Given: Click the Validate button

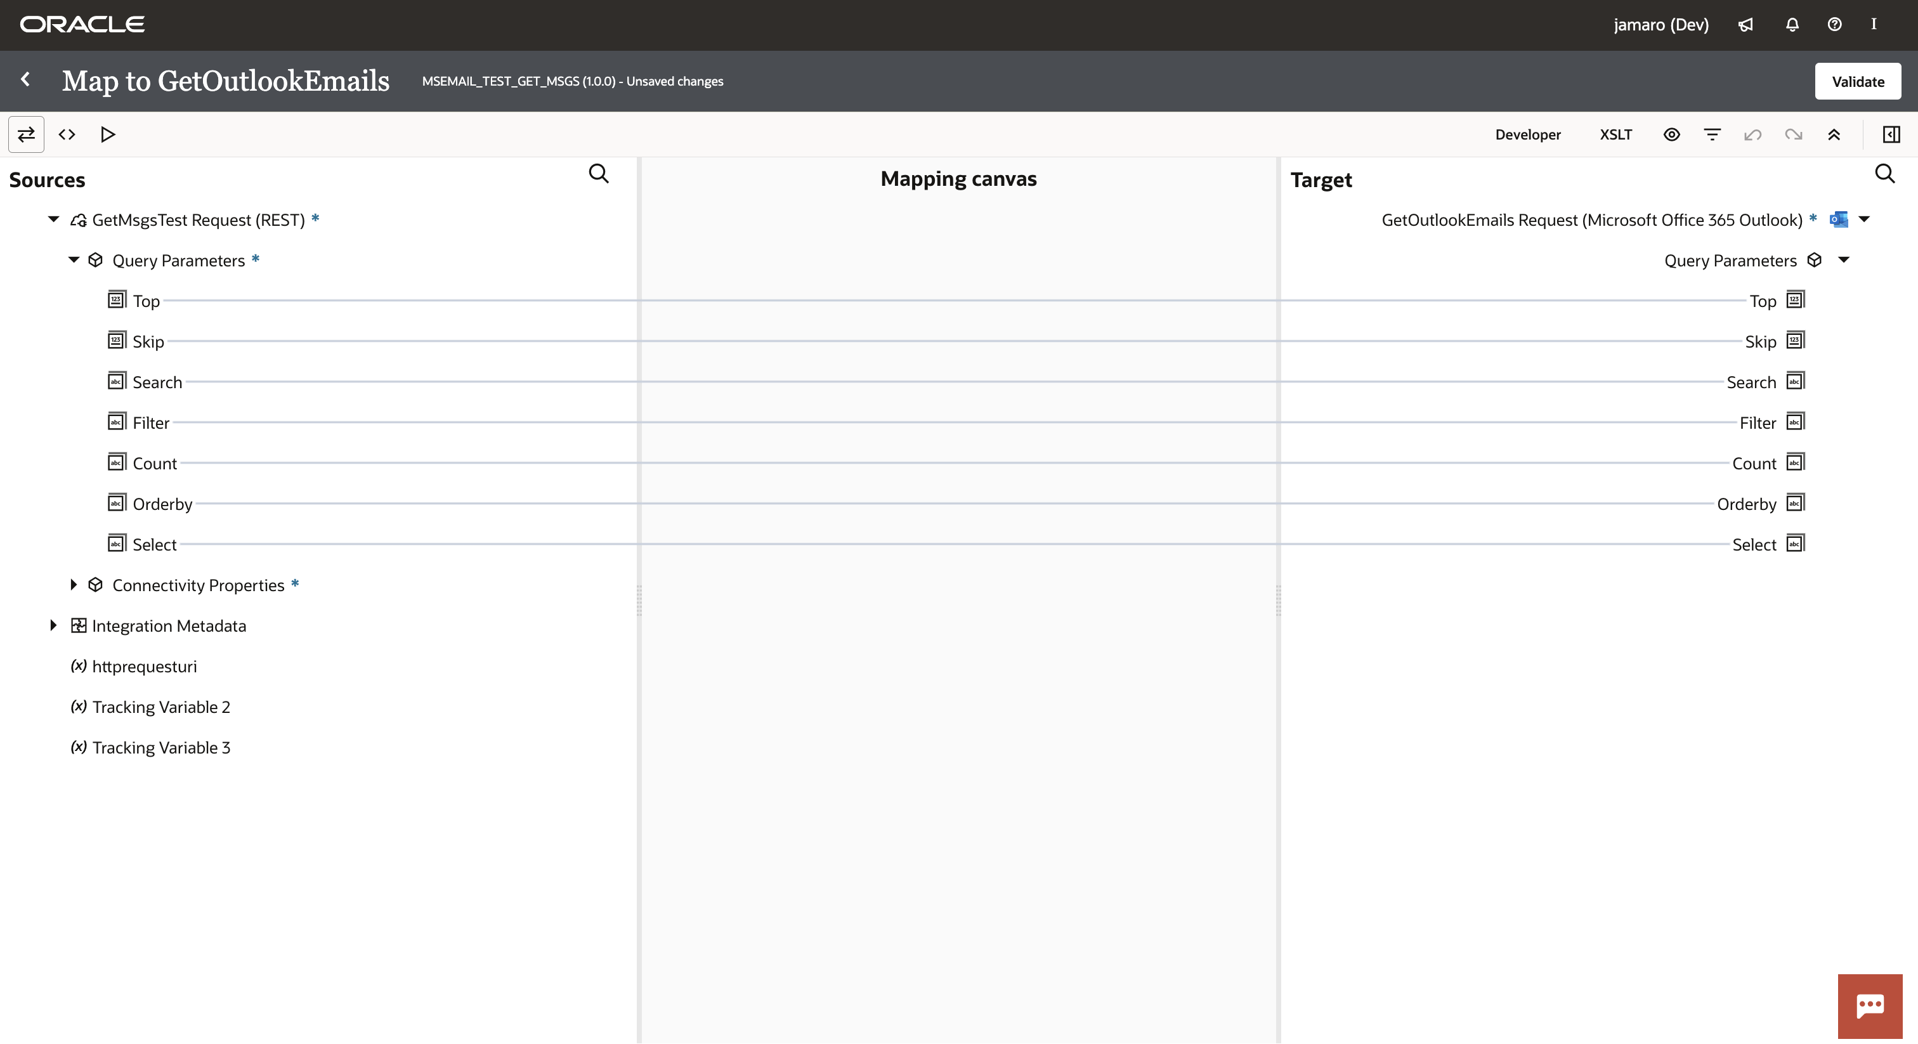Looking at the screenshot, I should pos(1857,81).
